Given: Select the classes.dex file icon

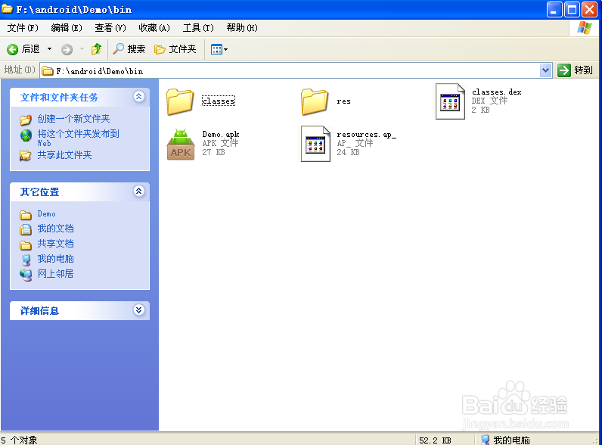Looking at the screenshot, I should 450,101.
